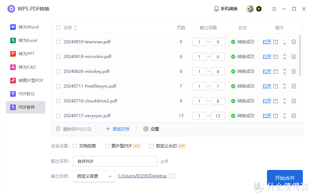Enable 文档加密 checkbox

coord(75,146)
